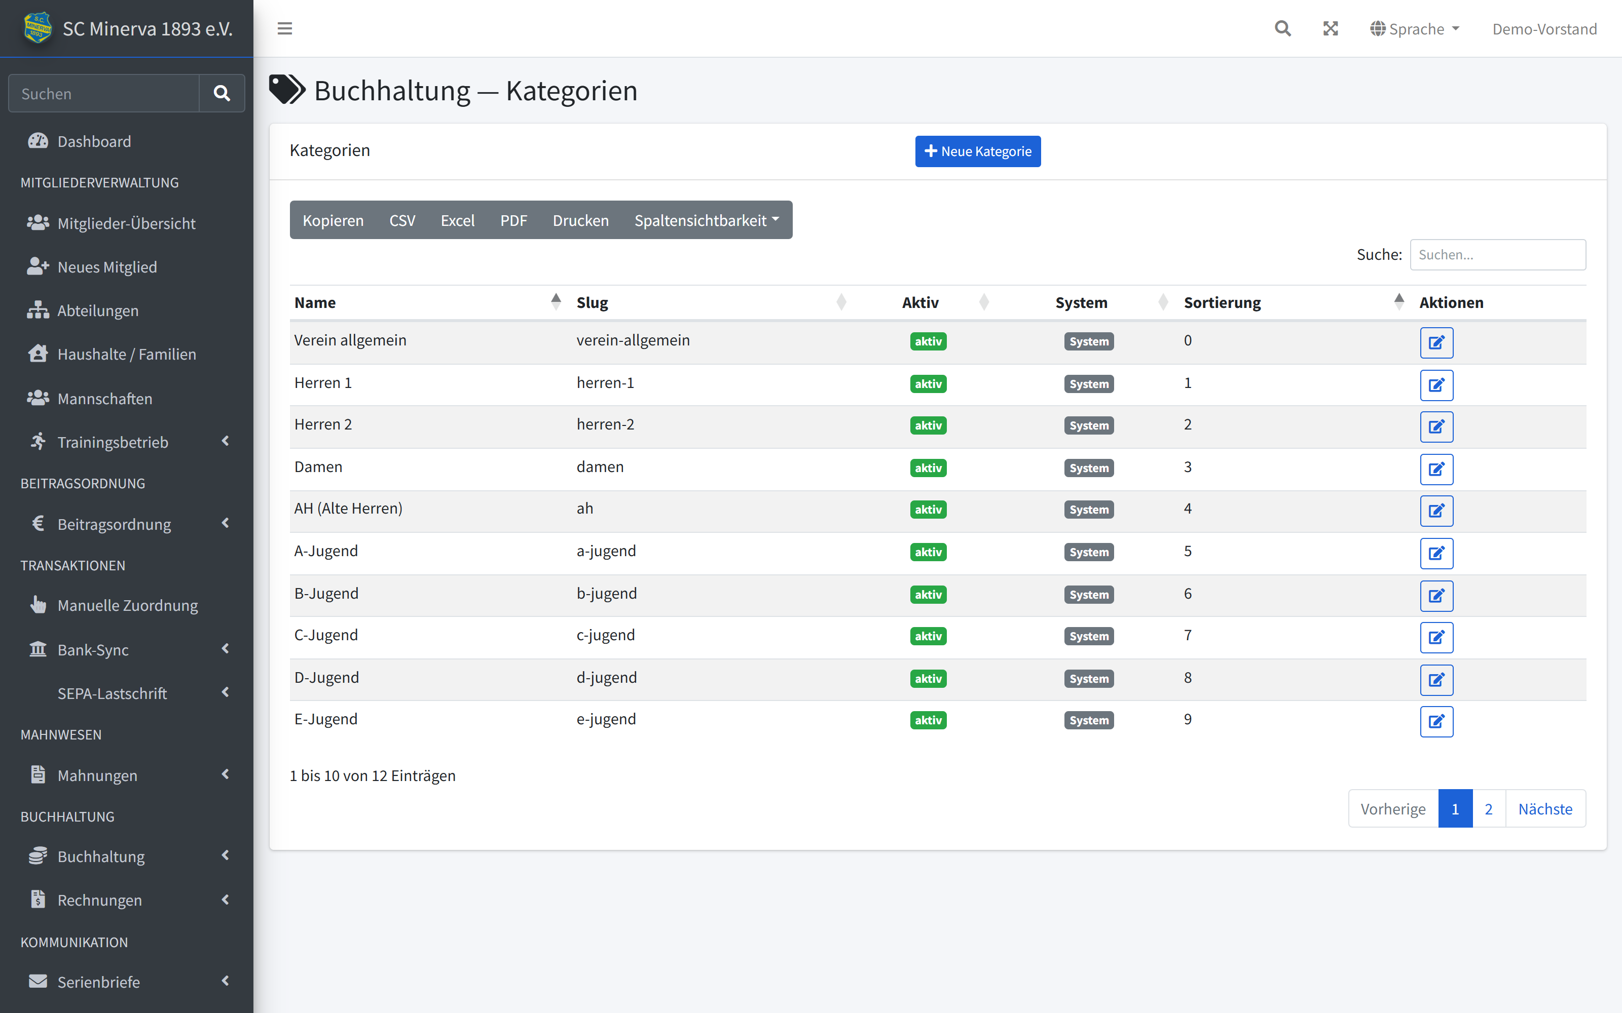Toggle fullscreen with the expand arrows icon

(1331, 29)
